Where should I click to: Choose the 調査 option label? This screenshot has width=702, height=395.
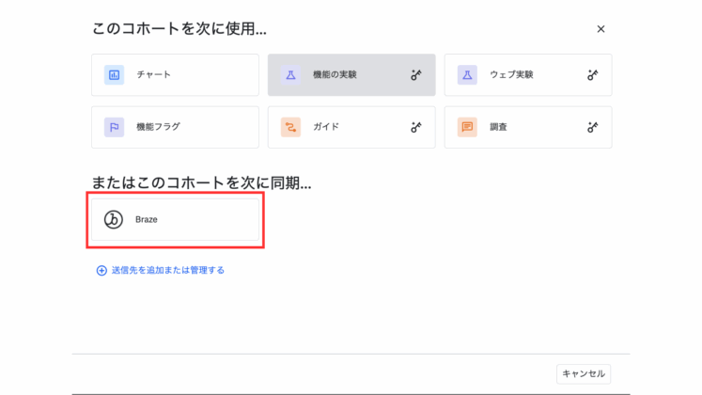coord(498,127)
